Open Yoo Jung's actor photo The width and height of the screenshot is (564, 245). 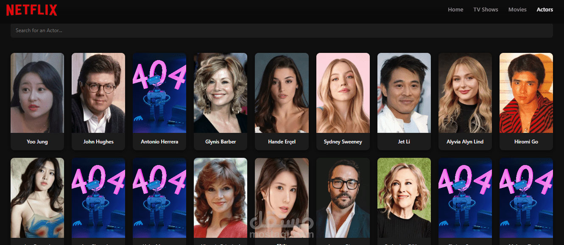pyautogui.click(x=37, y=93)
